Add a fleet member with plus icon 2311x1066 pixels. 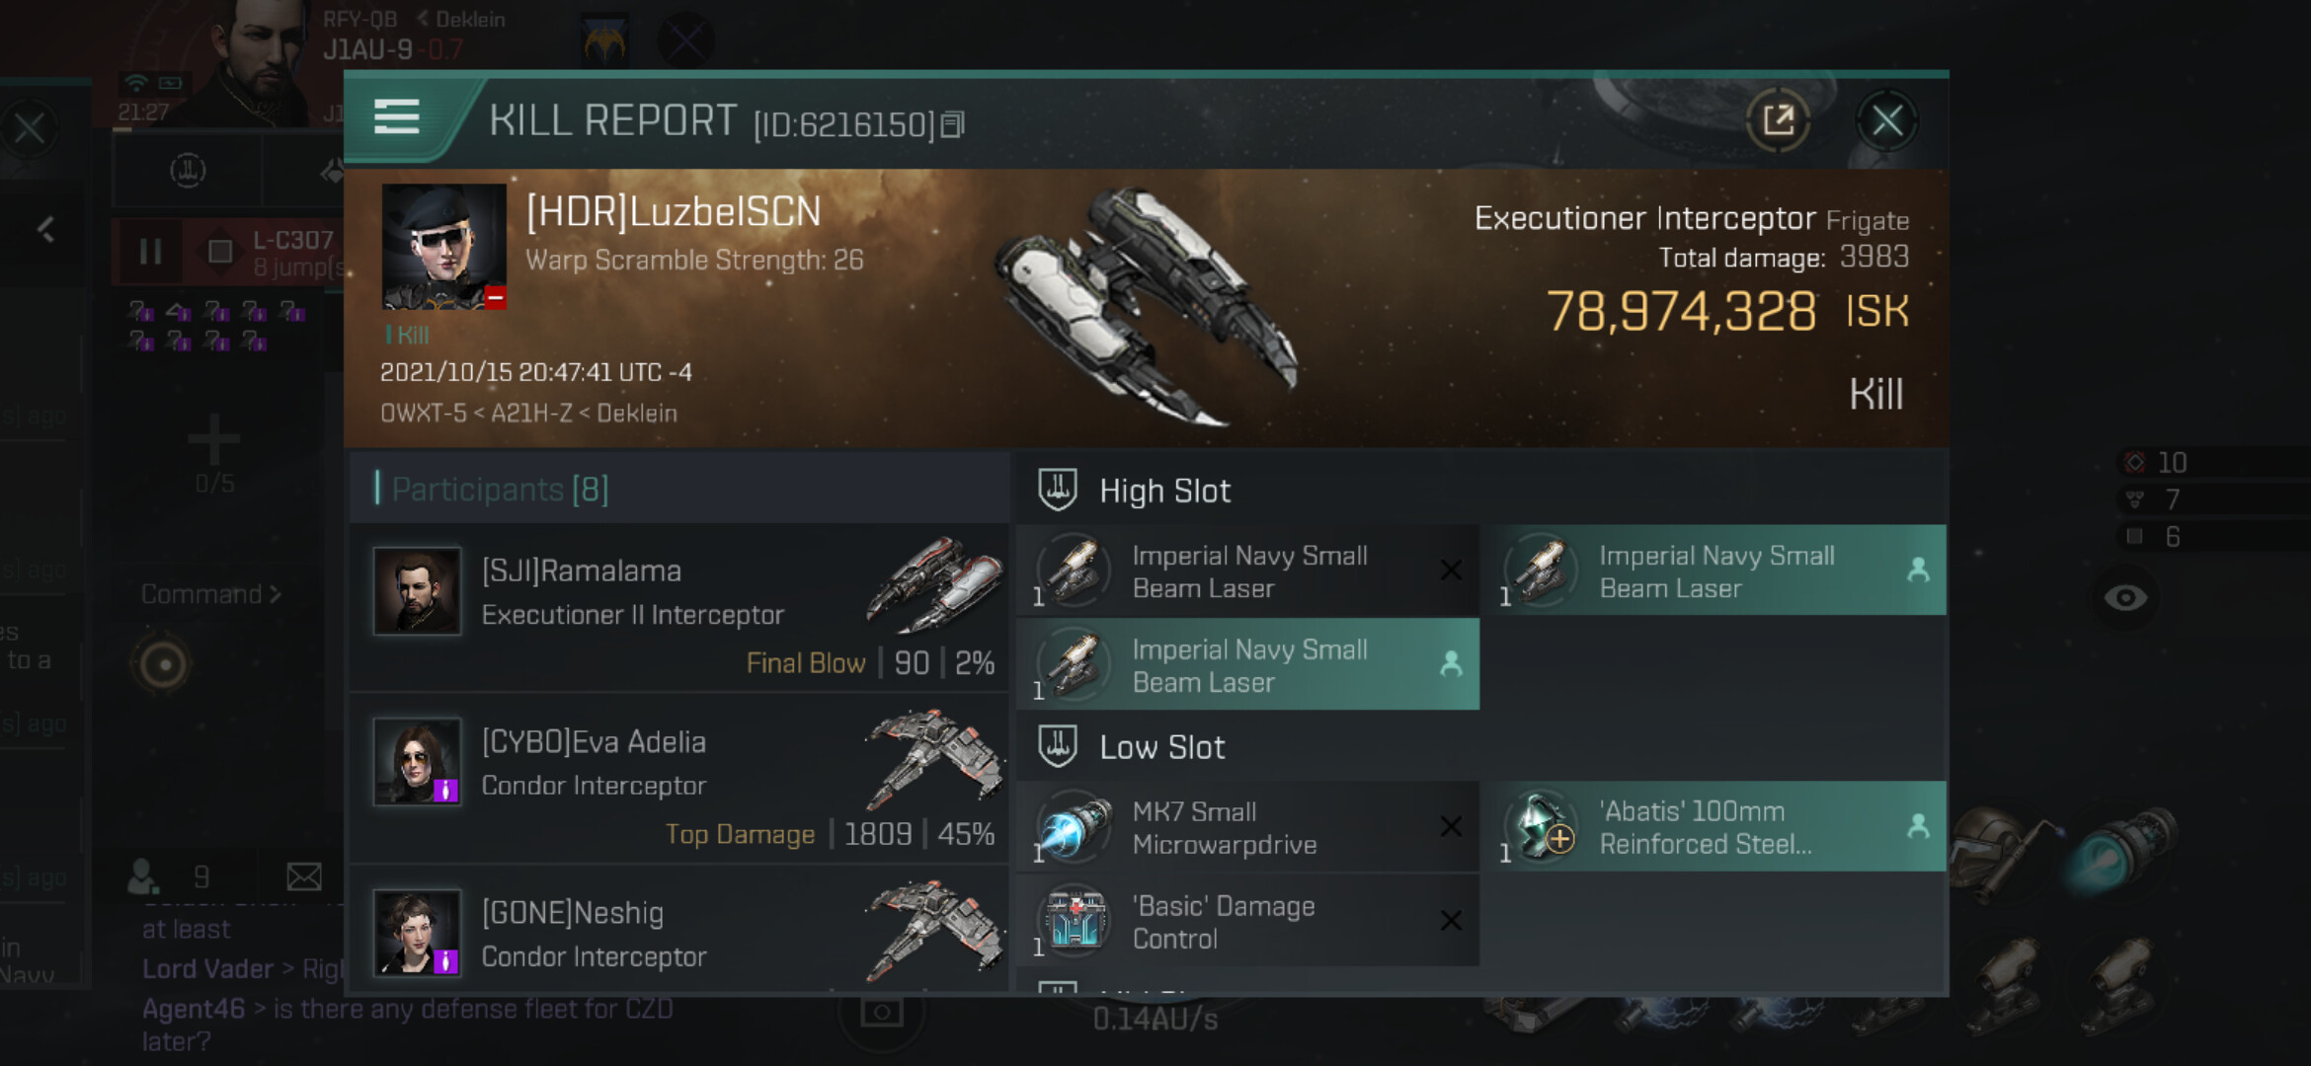pos(213,440)
